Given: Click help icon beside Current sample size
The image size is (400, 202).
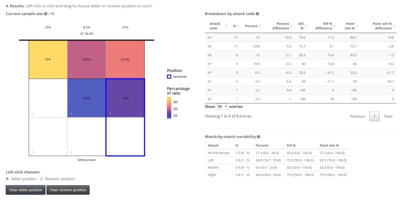Looking at the screenshot, I should [x=47, y=14].
